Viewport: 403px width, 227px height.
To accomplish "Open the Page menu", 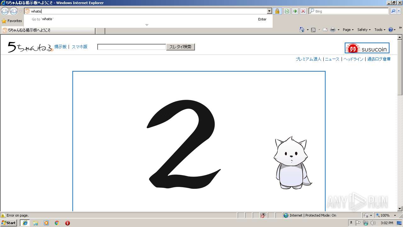I will (x=348, y=30).
